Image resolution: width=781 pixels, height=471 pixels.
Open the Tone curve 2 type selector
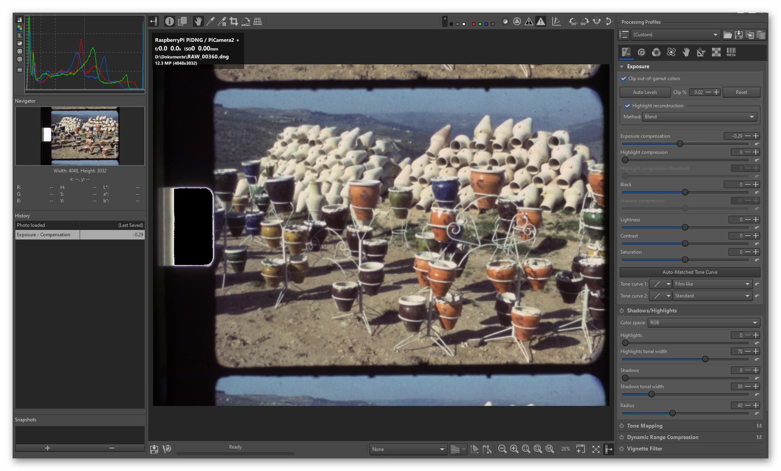coord(660,296)
